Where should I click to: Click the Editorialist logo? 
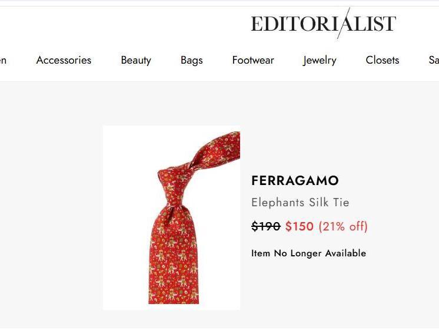point(324,23)
